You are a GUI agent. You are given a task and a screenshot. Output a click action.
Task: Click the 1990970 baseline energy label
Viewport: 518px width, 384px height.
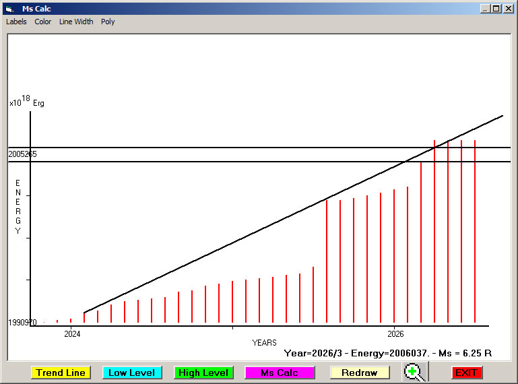click(x=22, y=323)
